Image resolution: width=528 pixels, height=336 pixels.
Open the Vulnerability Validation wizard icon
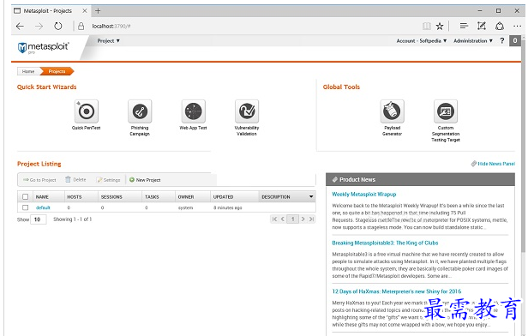coord(247,111)
